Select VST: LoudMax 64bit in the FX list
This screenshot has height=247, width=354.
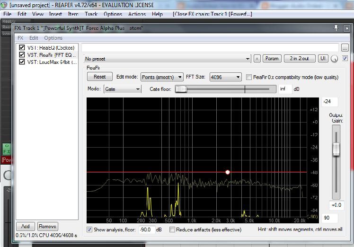(x=52, y=62)
